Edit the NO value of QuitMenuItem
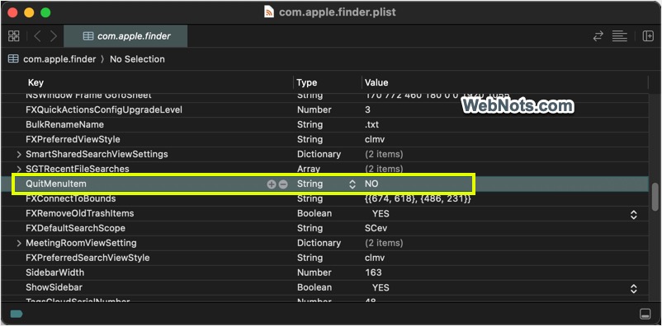The image size is (662, 326). pyautogui.click(x=371, y=184)
